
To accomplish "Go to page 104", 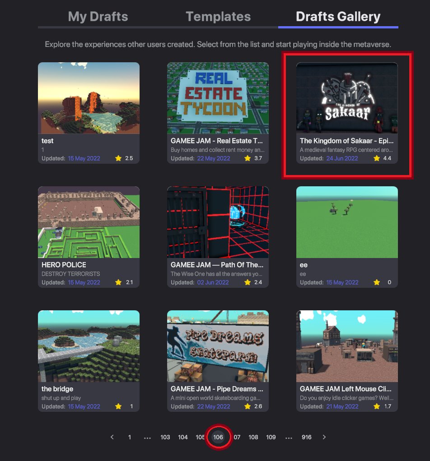I will click(x=183, y=437).
